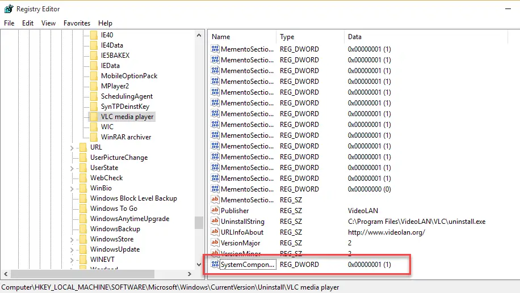Open the Favorites menu
520x293 pixels.
click(x=77, y=23)
